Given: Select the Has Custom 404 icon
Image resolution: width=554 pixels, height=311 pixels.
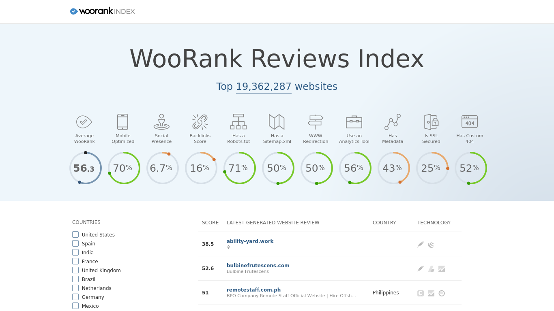Looking at the screenshot, I should [x=470, y=121].
